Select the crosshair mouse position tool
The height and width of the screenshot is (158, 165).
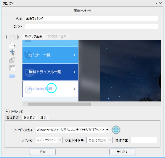tap(12, 53)
